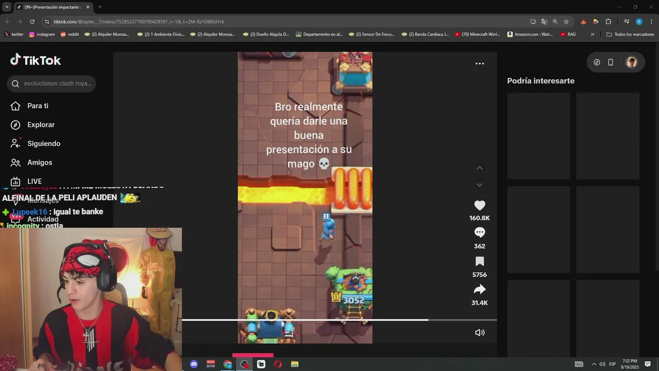659x371 pixels.
Task: Open the Amazon.com bookmark
Action: coord(530,35)
